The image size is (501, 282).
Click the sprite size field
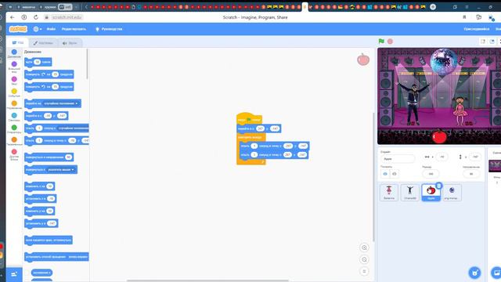tap(431, 174)
